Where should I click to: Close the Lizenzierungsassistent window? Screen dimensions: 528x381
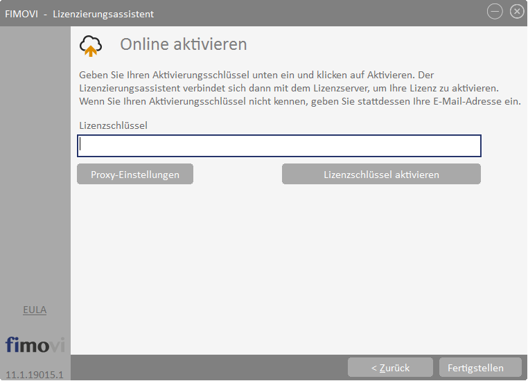pyautogui.click(x=517, y=12)
